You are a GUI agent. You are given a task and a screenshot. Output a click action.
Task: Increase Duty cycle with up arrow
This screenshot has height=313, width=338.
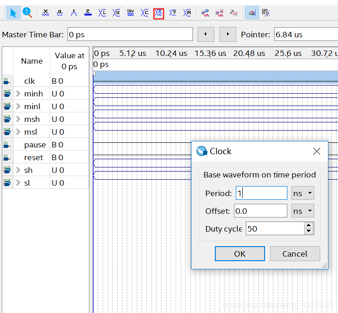309,225
